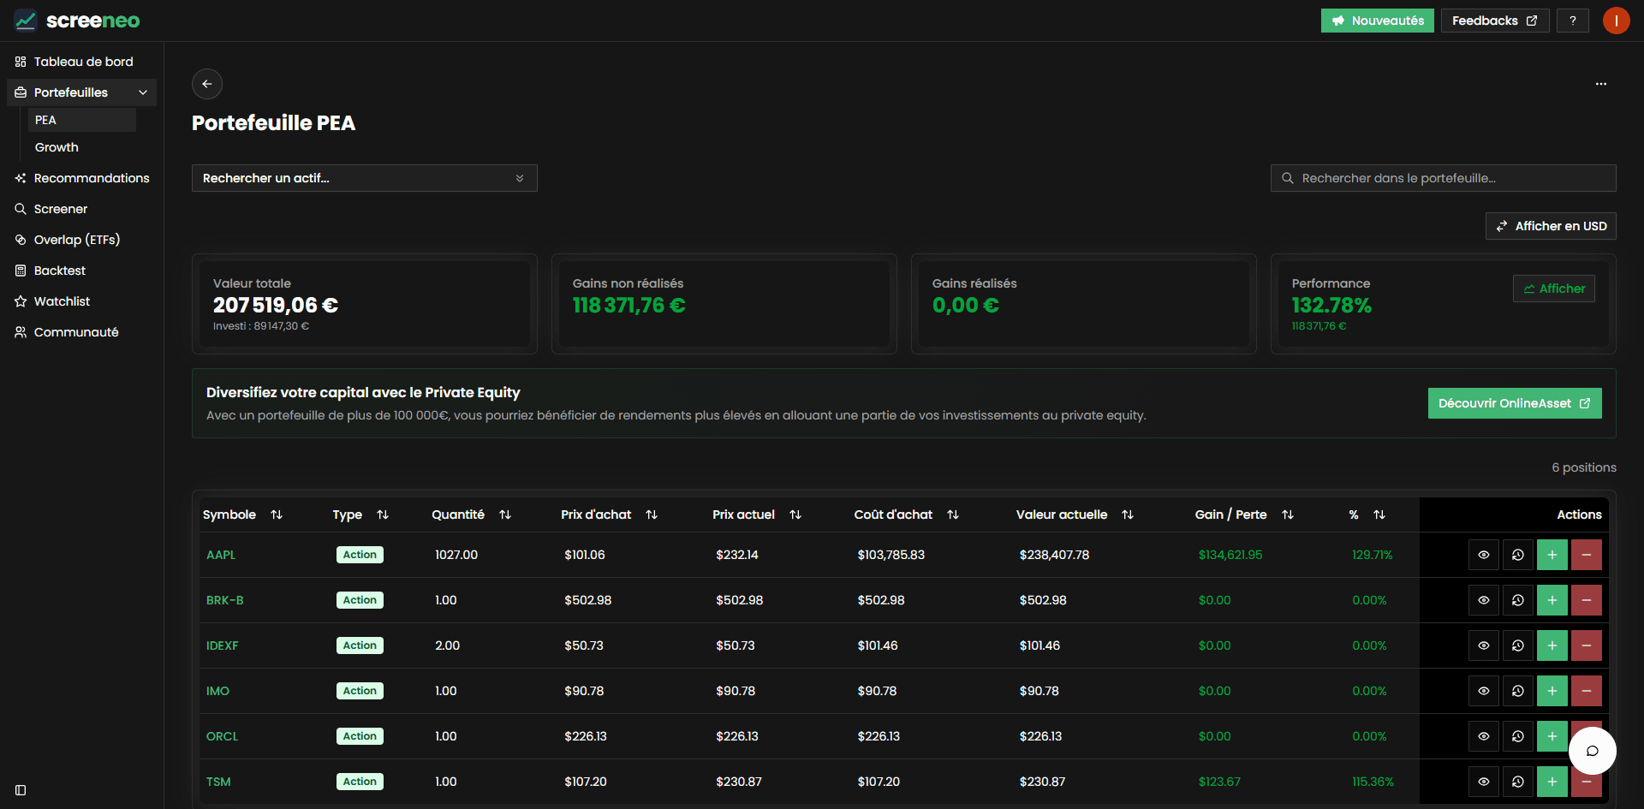Open the Rechercher un actif dropdown

pyautogui.click(x=364, y=178)
